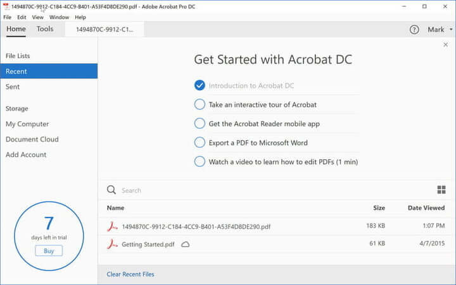
Task: Sort by the Size column header
Action: 379,208
